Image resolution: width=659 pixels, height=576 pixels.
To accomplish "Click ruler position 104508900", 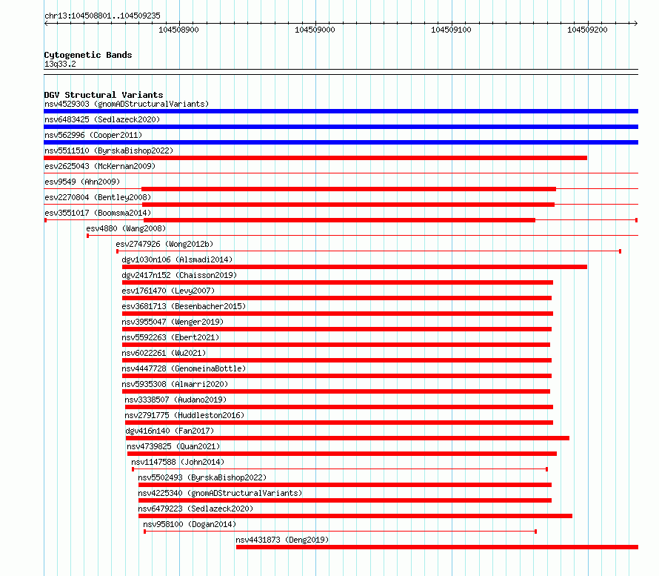I will click(x=178, y=30).
